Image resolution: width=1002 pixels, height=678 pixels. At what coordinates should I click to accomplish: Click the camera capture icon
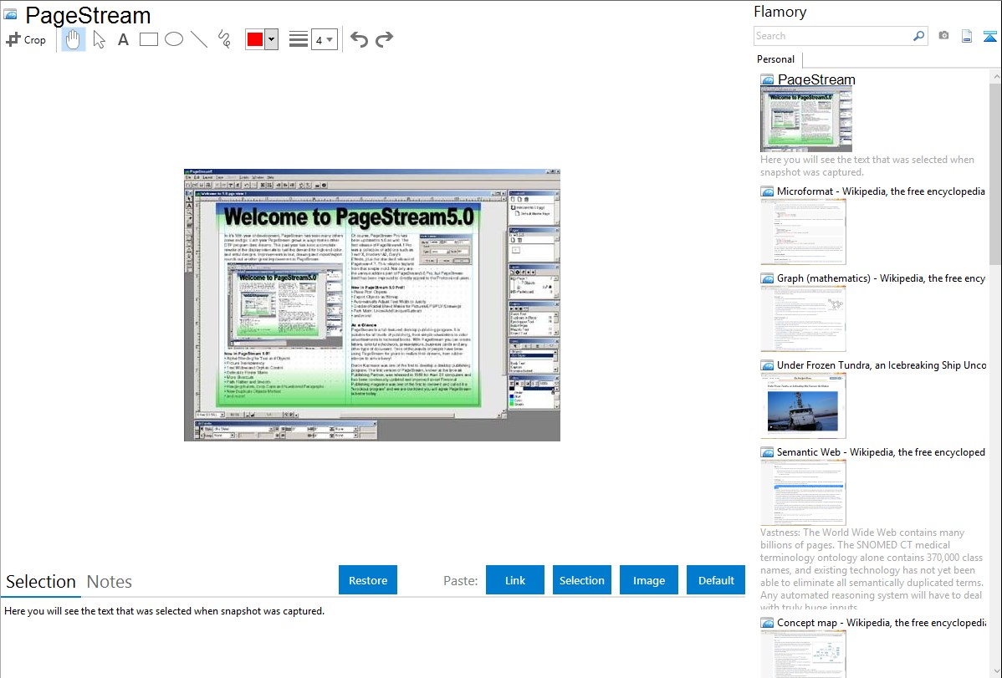(943, 36)
